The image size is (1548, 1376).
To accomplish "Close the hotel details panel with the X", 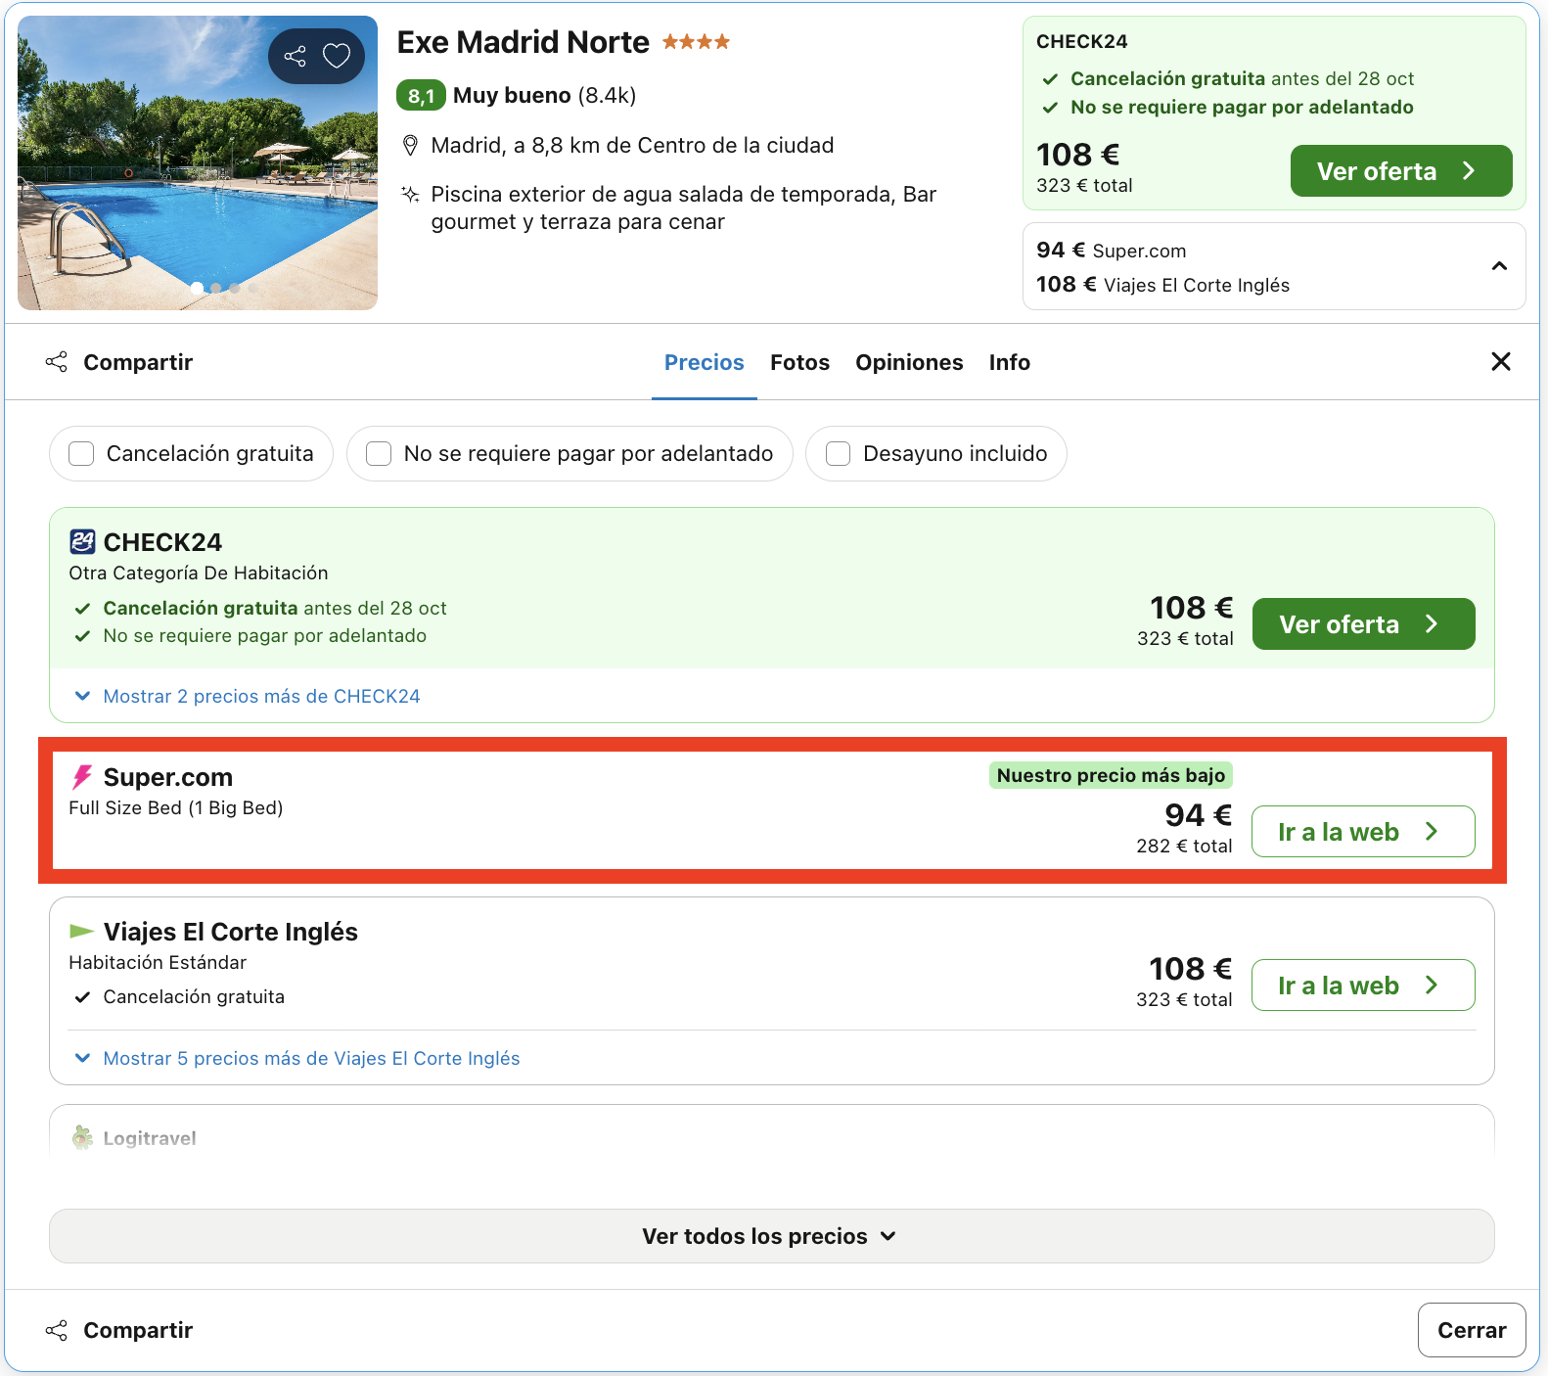I will [1501, 361].
